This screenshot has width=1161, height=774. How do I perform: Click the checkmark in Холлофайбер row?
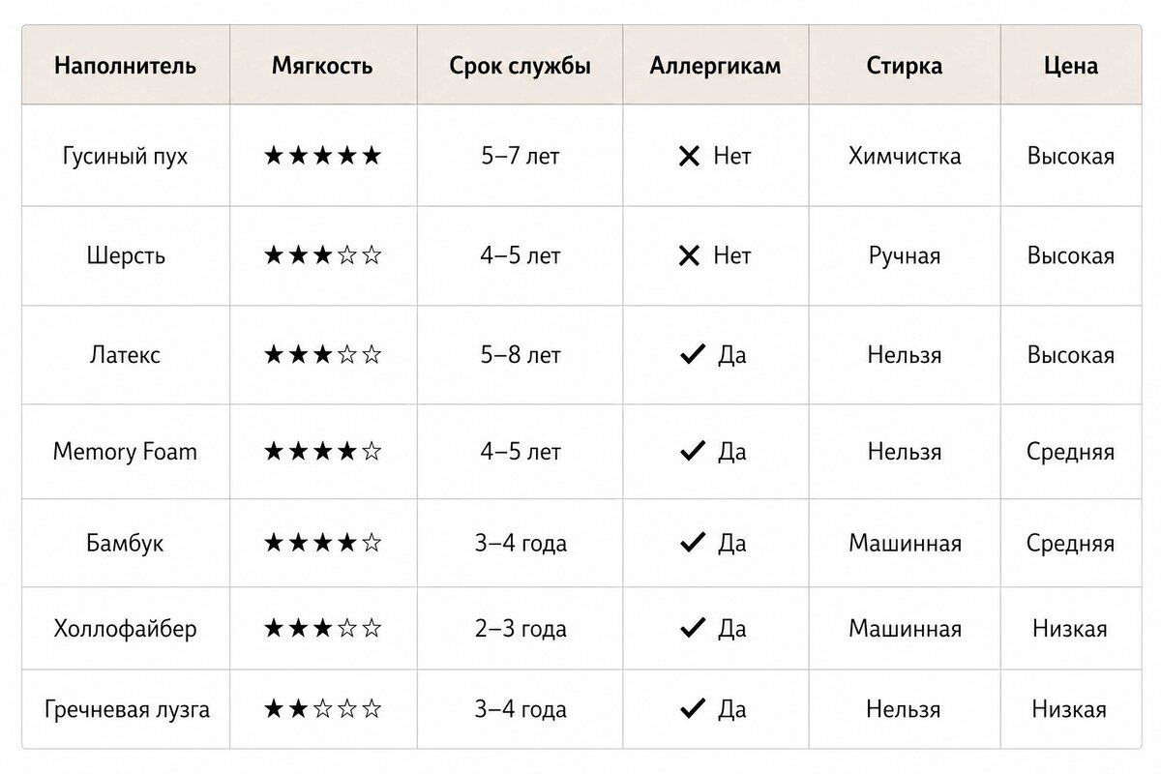click(691, 629)
